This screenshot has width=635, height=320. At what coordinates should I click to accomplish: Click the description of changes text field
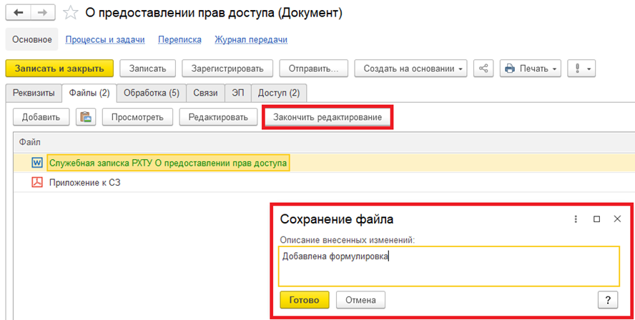tap(449, 266)
